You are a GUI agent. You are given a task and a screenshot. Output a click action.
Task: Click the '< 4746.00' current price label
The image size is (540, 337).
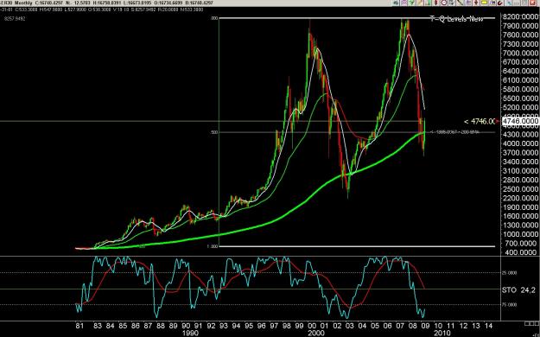coord(479,121)
